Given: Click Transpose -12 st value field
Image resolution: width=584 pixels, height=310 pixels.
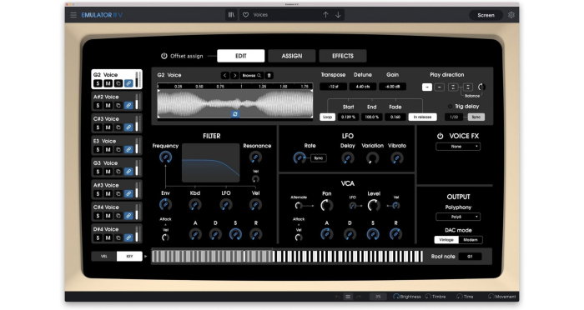Looking at the screenshot, I should [334, 87].
